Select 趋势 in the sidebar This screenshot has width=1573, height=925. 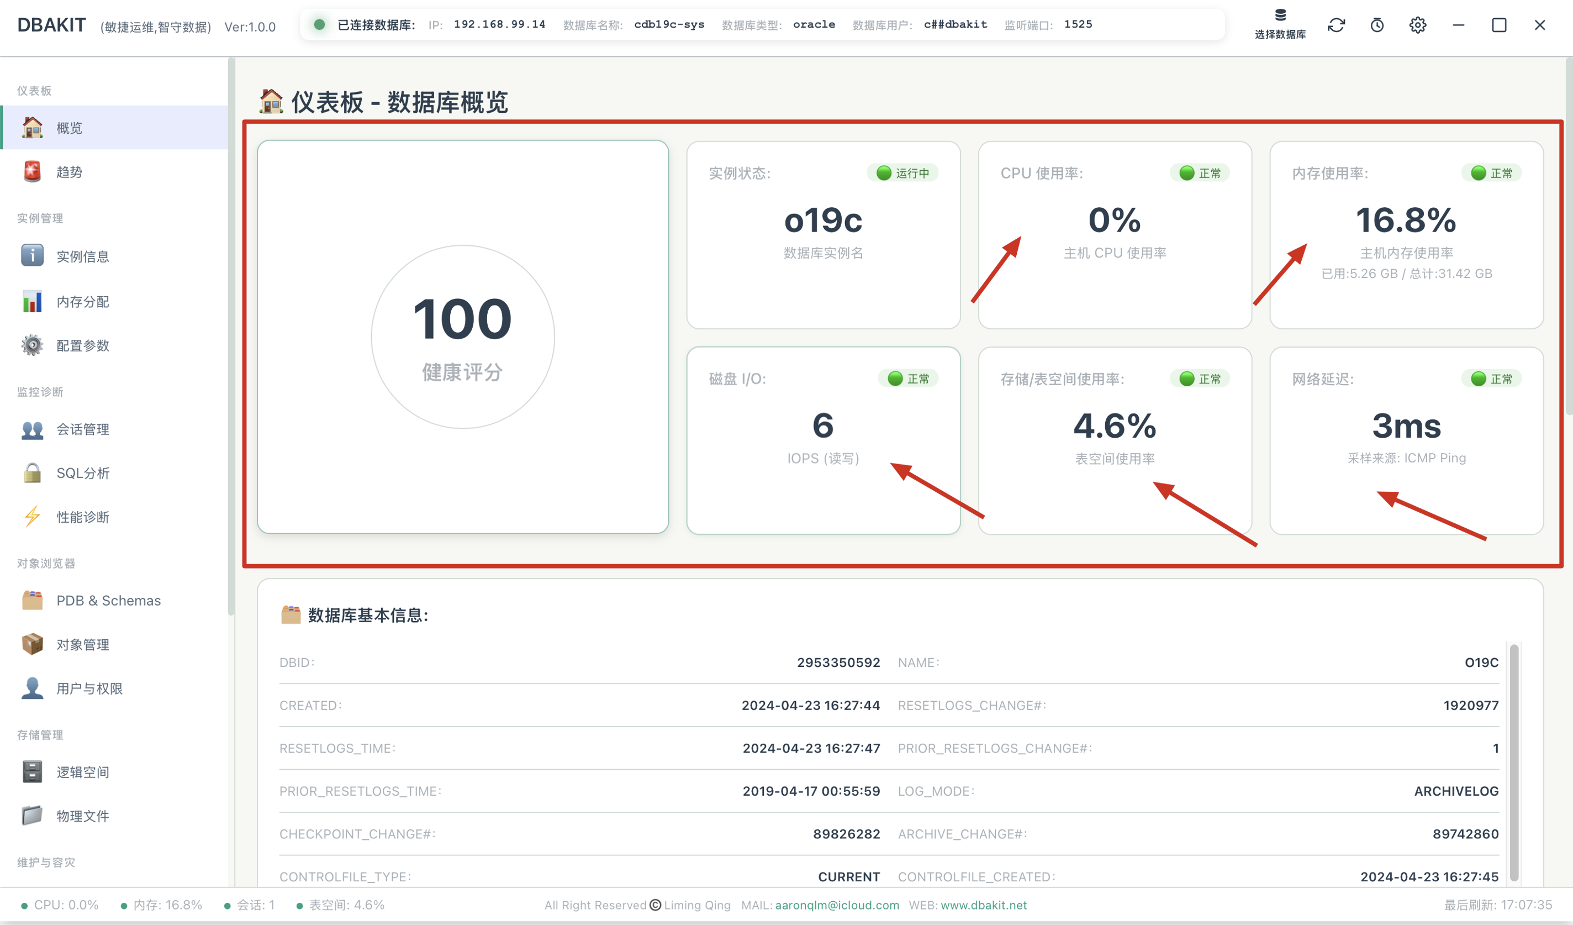tap(115, 171)
